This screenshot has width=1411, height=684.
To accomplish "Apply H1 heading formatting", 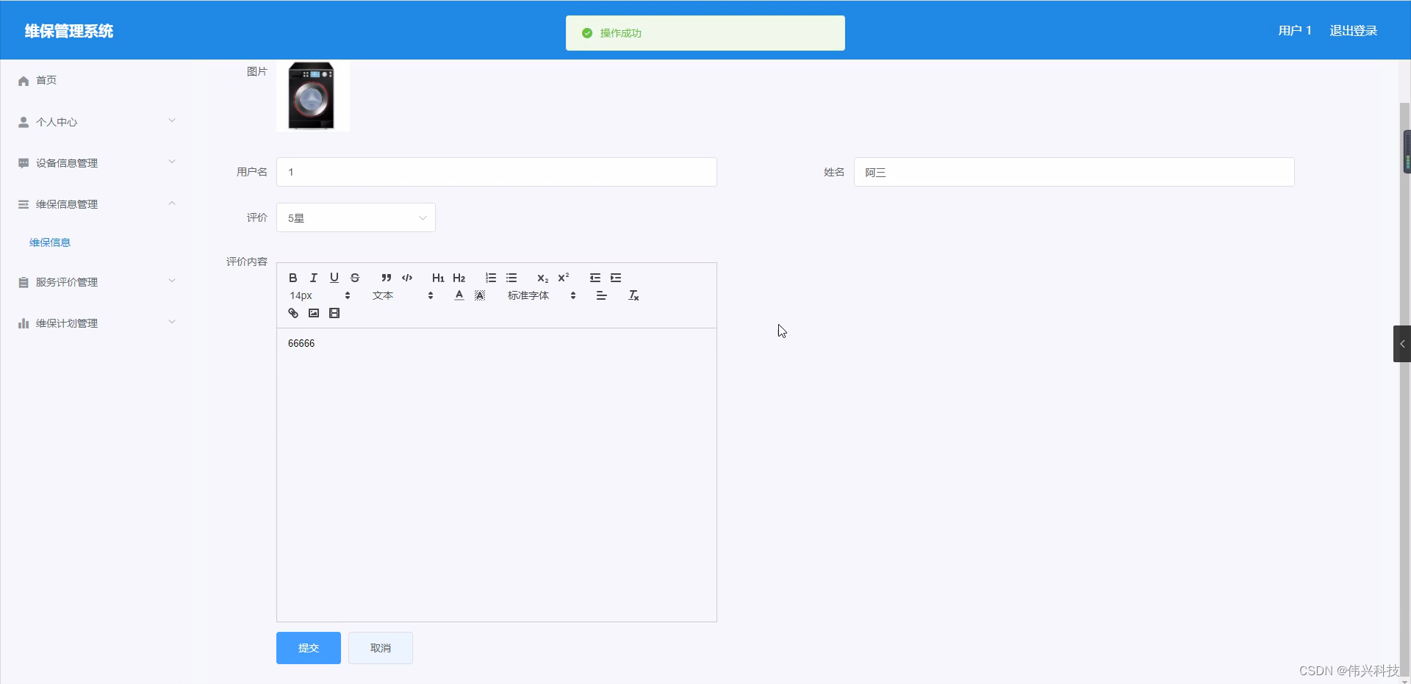I will 438,278.
